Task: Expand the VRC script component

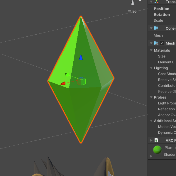Action: pyautogui.click(x=151, y=140)
